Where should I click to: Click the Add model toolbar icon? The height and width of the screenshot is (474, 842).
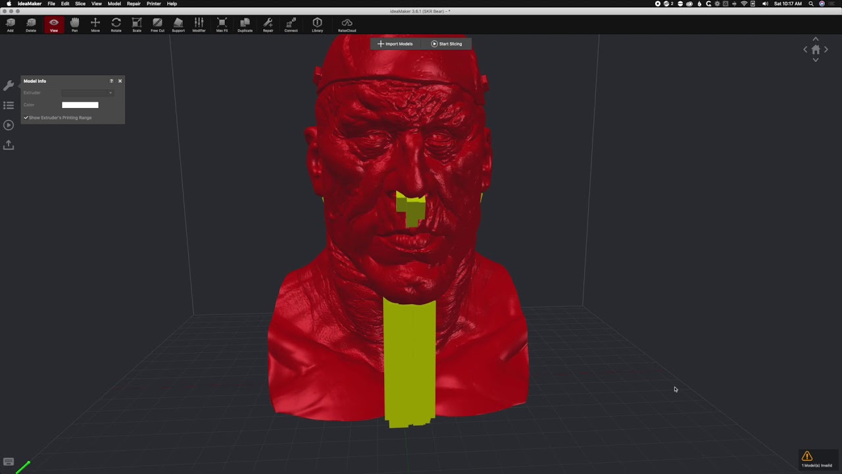pos(10,25)
